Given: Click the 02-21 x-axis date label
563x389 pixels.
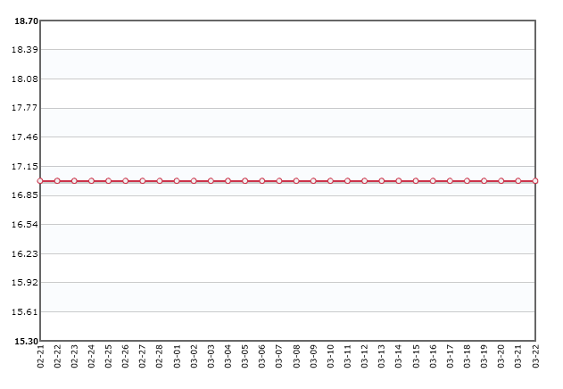Looking at the screenshot, I should (40, 356).
